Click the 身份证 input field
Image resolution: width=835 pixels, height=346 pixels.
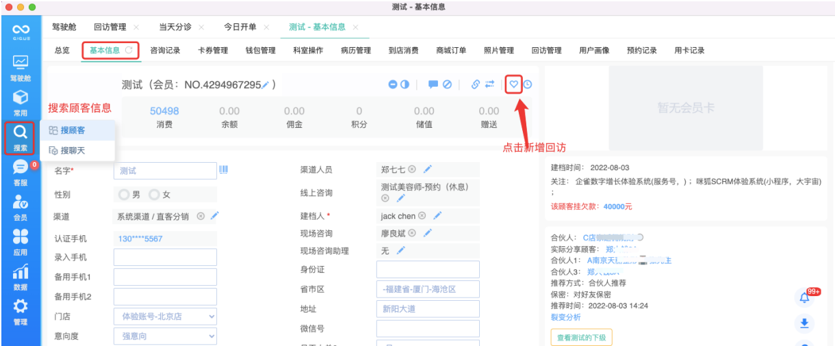coord(428,269)
